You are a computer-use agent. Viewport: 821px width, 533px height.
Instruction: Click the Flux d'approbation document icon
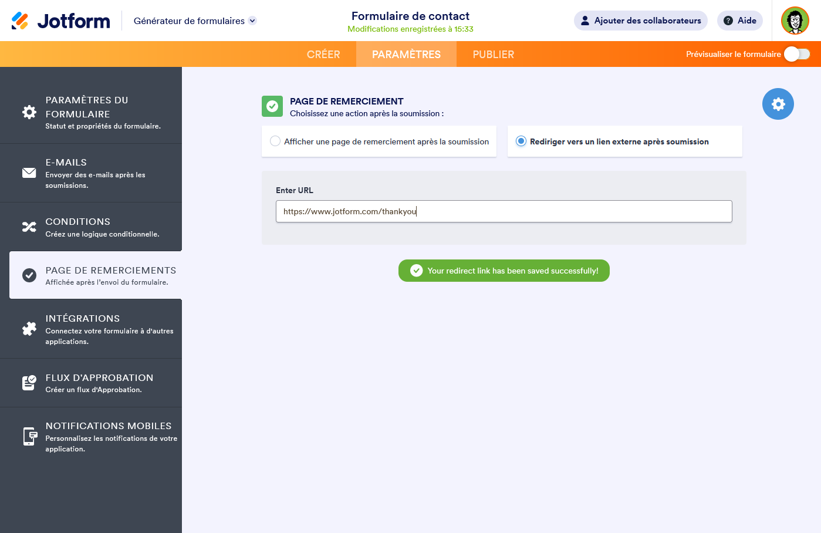click(x=29, y=383)
